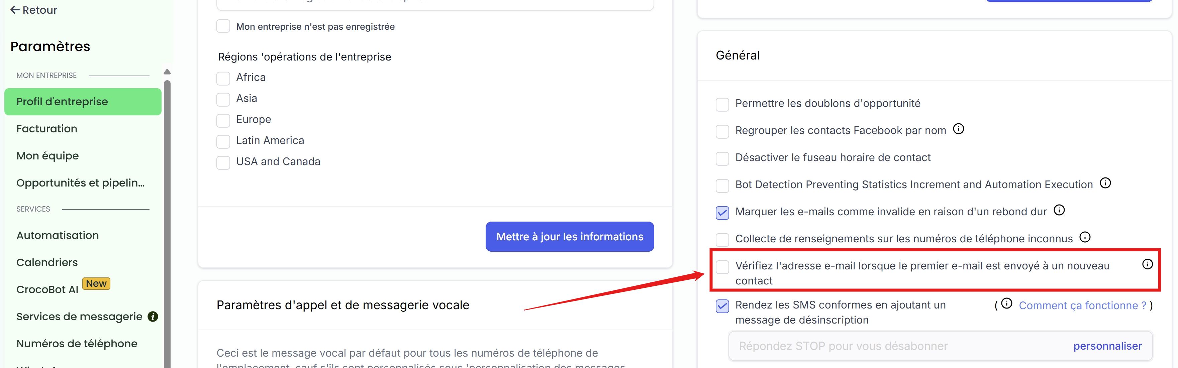Click personnaliser link in the STOP message field
1178x368 pixels.
[1107, 346]
